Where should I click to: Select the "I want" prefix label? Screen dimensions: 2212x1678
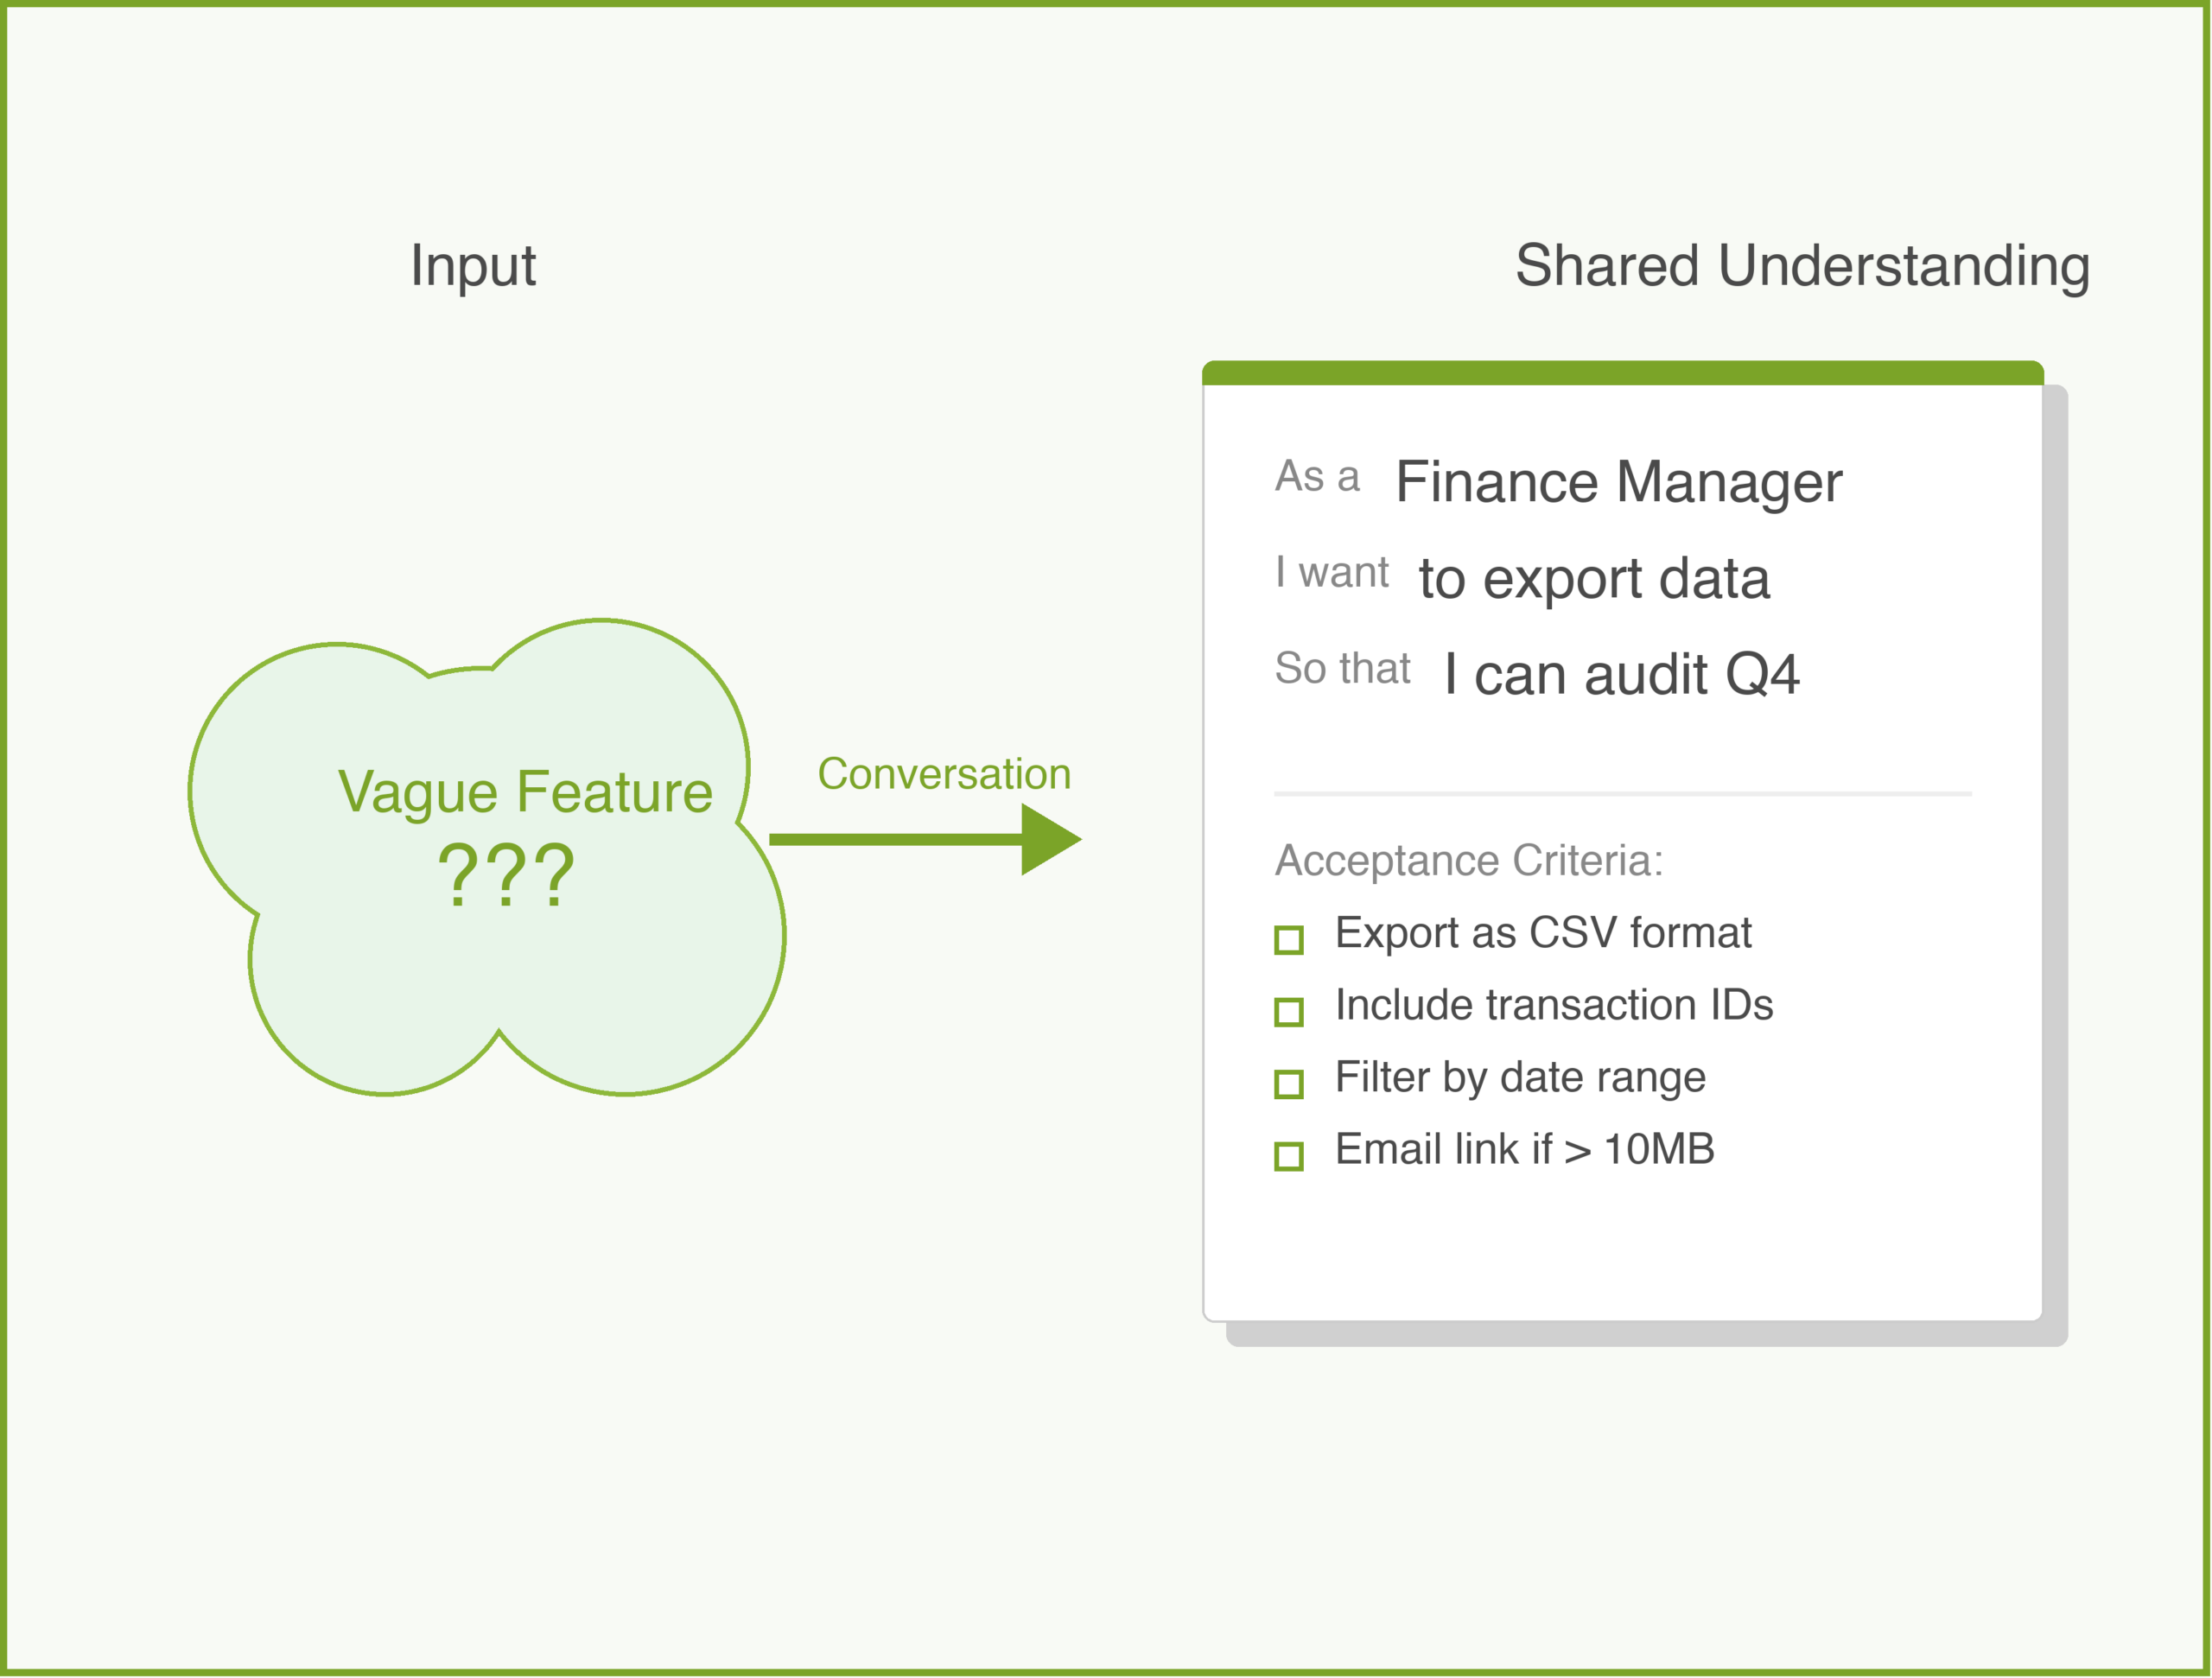click(x=1331, y=572)
